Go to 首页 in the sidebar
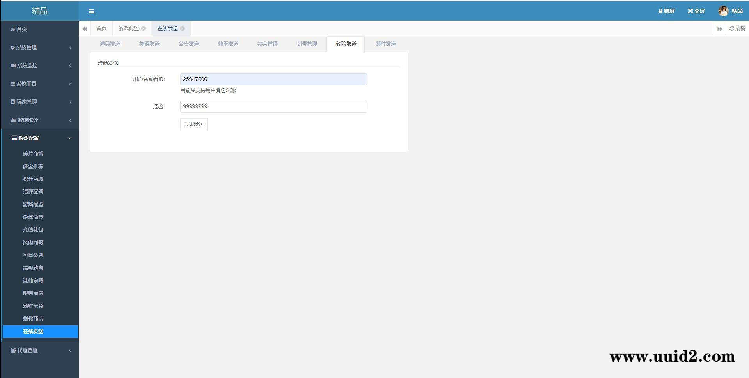The height and width of the screenshot is (378, 749). (21, 29)
